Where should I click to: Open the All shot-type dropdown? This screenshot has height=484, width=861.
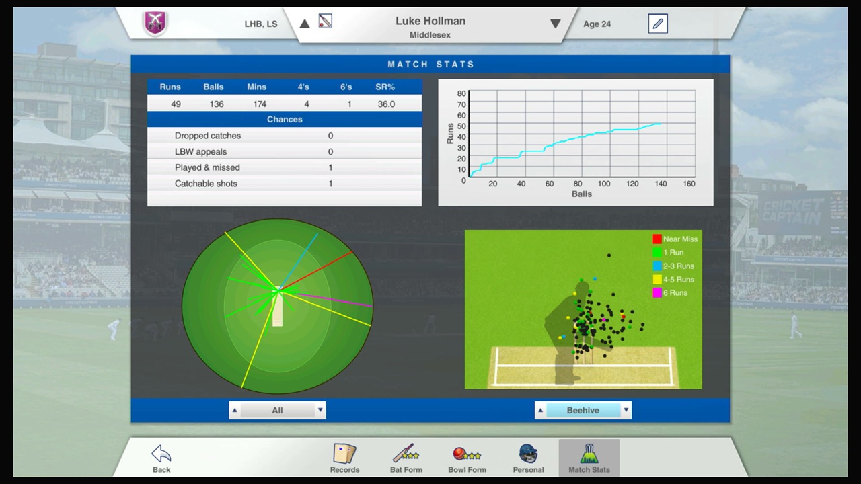(x=320, y=410)
